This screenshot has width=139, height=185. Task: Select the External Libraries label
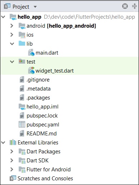[38, 143]
